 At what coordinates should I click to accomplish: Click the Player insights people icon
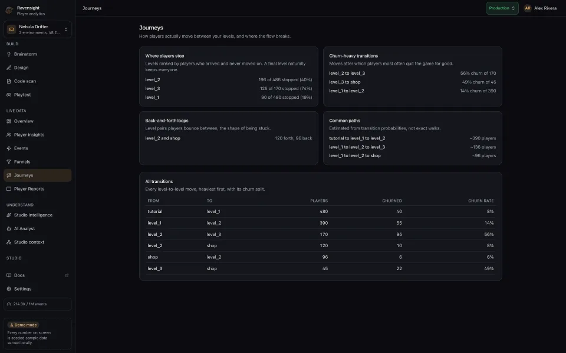[x=9, y=135]
